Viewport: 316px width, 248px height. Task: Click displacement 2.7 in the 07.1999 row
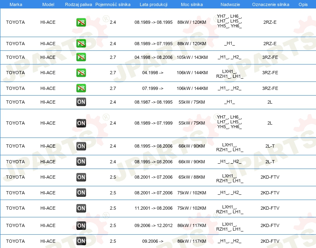point(113,88)
